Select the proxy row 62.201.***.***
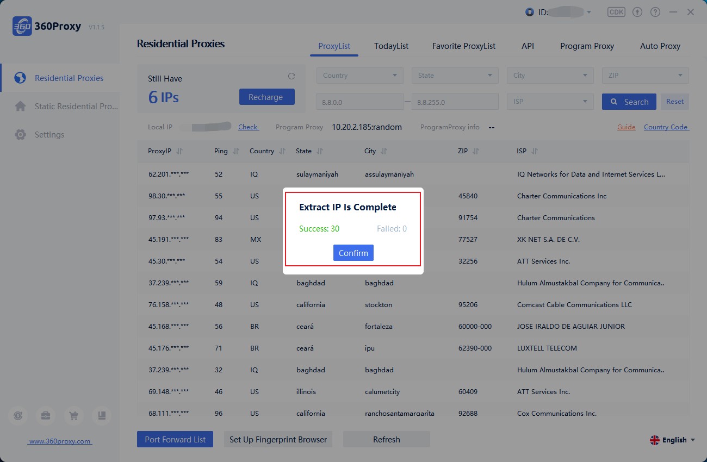The image size is (707, 462). 413,174
